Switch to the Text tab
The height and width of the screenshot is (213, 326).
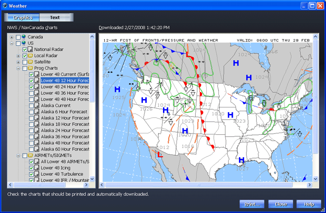pyautogui.click(x=55, y=18)
